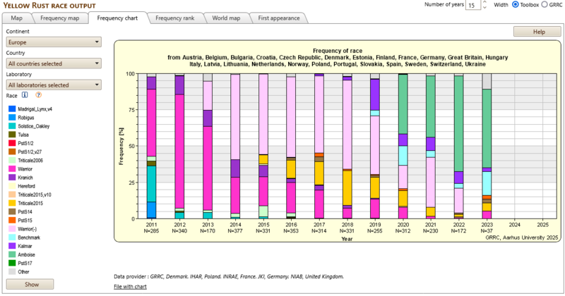Switch to the Frequency map tab
Screen dimensions: 565x296
pyautogui.click(x=59, y=17)
